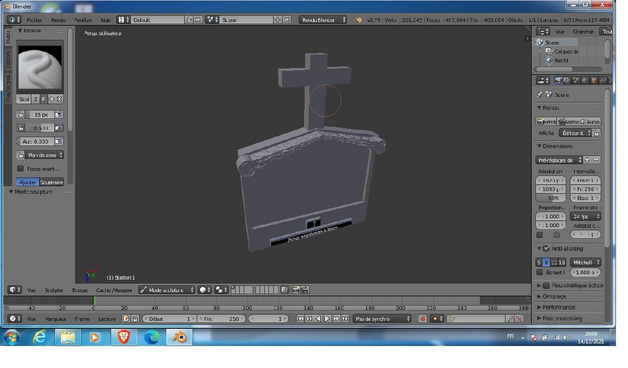Unlink the sculpt brush with X icon
The width and height of the screenshot is (628, 368).
(x=59, y=99)
